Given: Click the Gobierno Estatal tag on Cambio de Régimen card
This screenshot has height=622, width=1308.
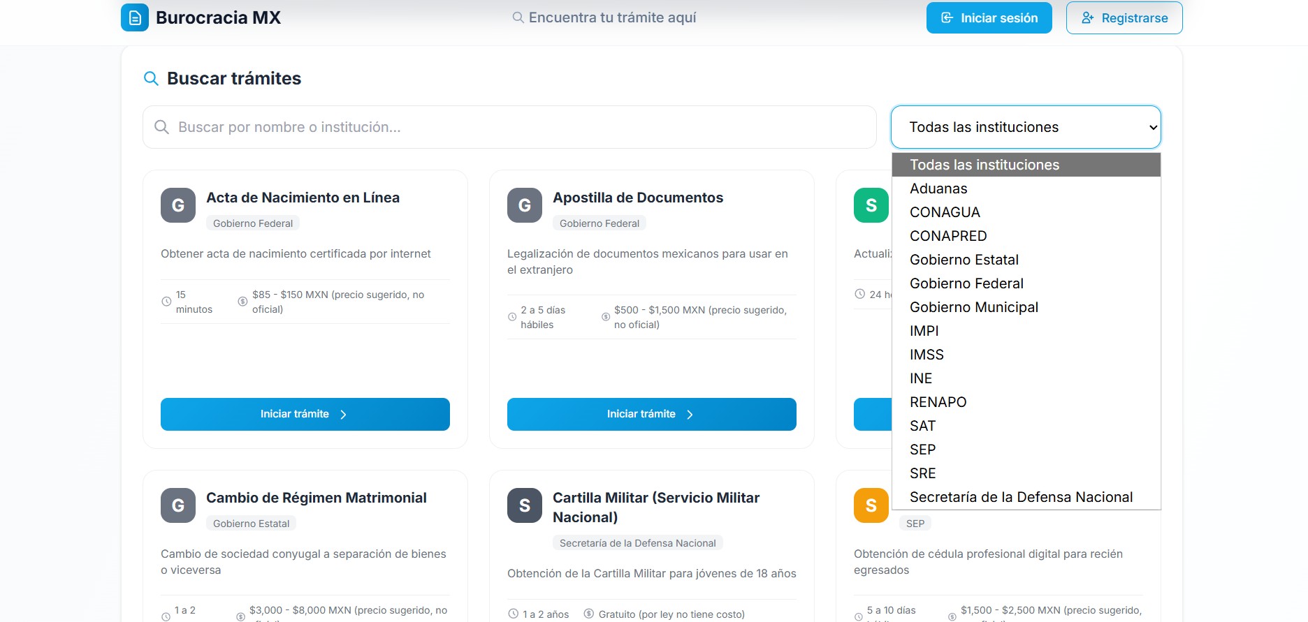Looking at the screenshot, I should (x=251, y=524).
